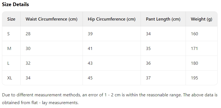Click hip value 45 in XL row
The height and width of the screenshot is (108, 221).
(x=90, y=78)
